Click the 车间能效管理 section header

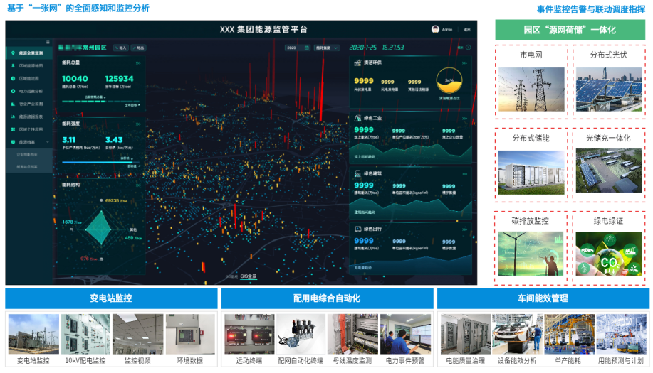tap(543, 298)
